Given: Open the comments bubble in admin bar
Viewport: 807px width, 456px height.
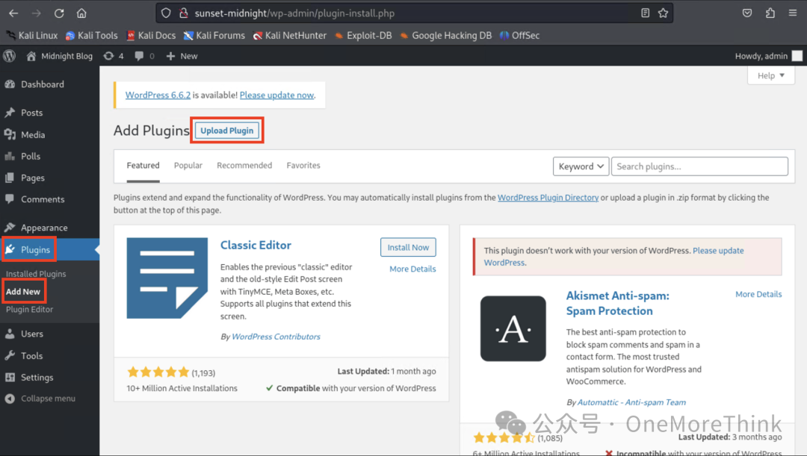Looking at the screenshot, I should click(x=144, y=56).
